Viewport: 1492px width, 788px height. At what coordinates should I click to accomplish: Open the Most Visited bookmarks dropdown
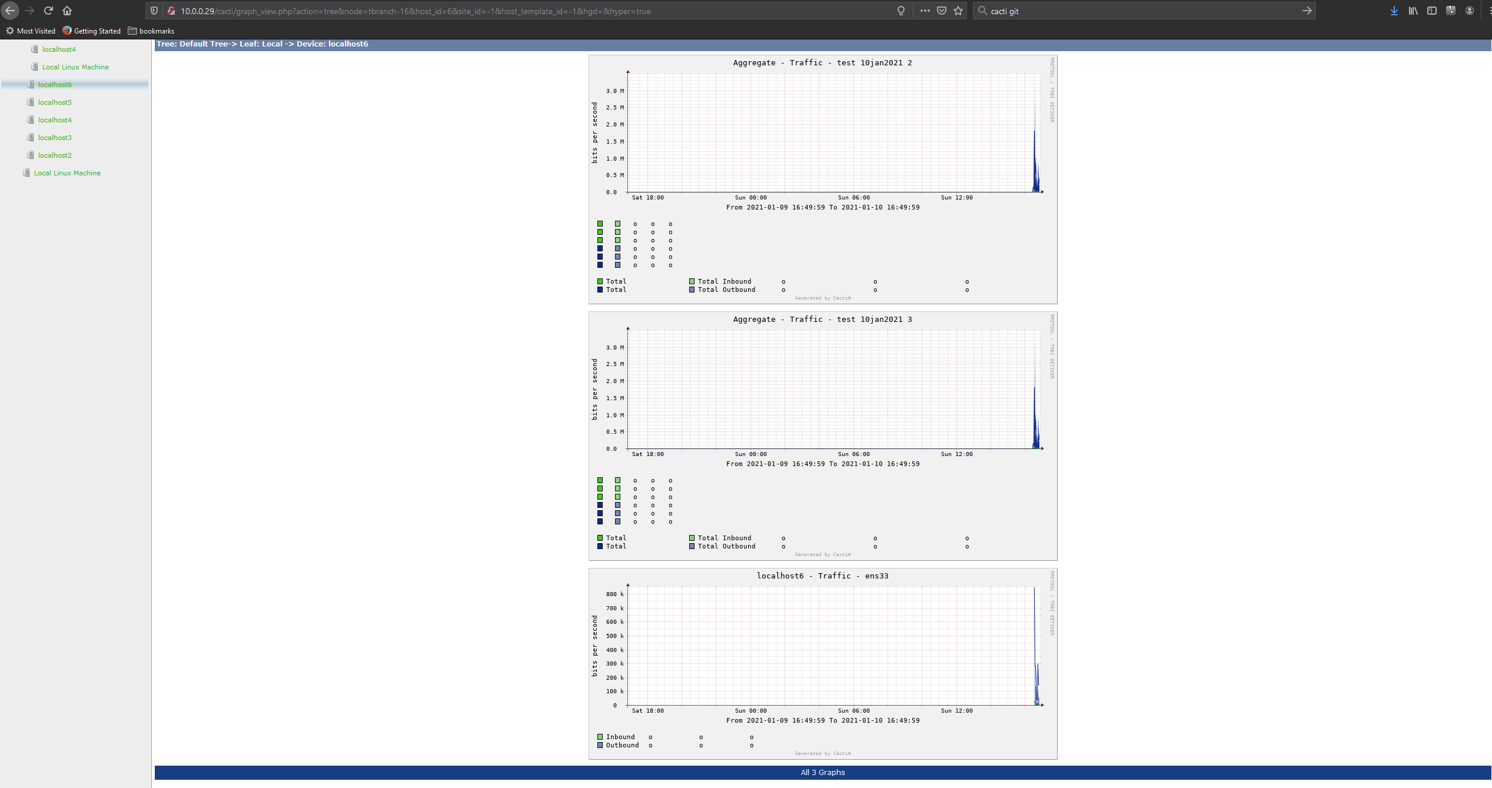[x=31, y=31]
